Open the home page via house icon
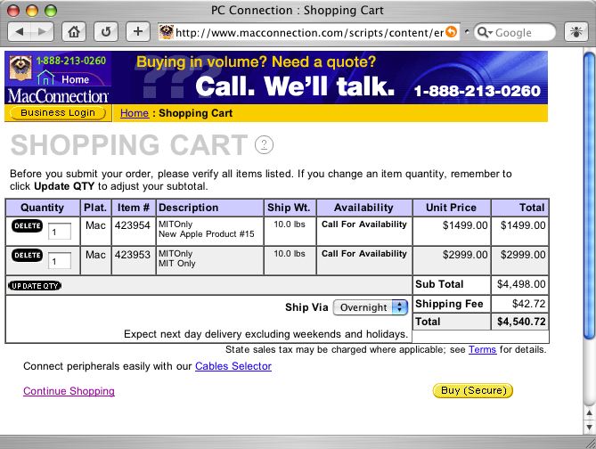 coord(74,32)
